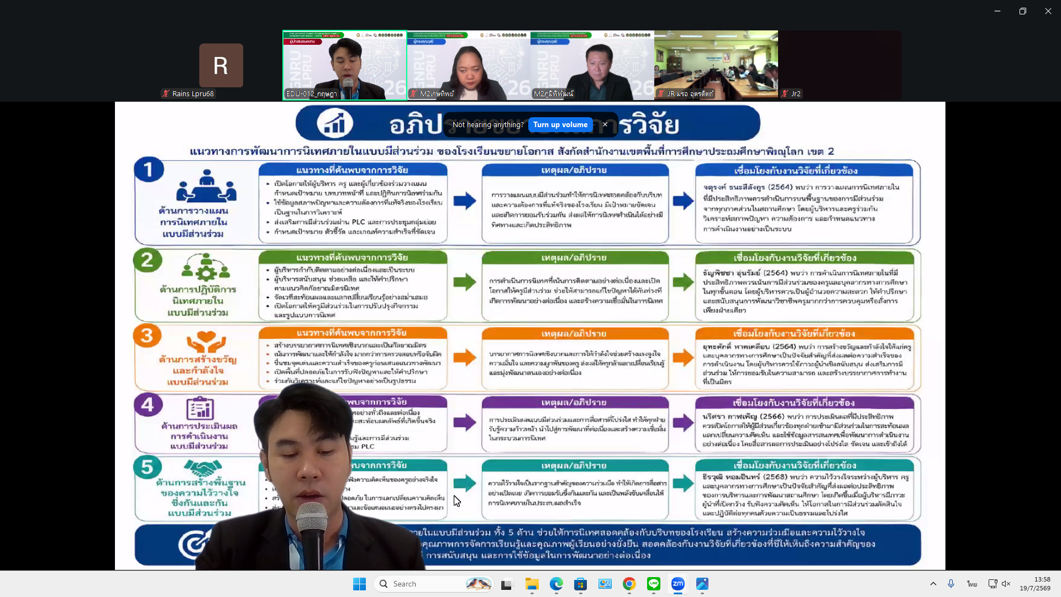Switch the Thai input language indicator
This screenshot has height=597, width=1061.
click(972, 584)
